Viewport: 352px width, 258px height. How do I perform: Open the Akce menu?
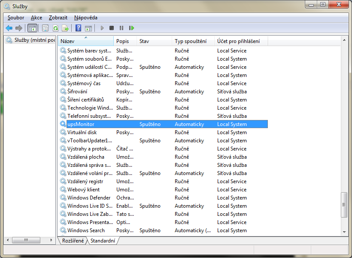pos(36,18)
